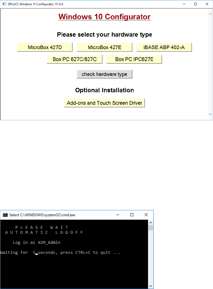Viewport: 213px width, 289px height.
Task: Select Box PC 627C/827C option
Action: click(75, 59)
